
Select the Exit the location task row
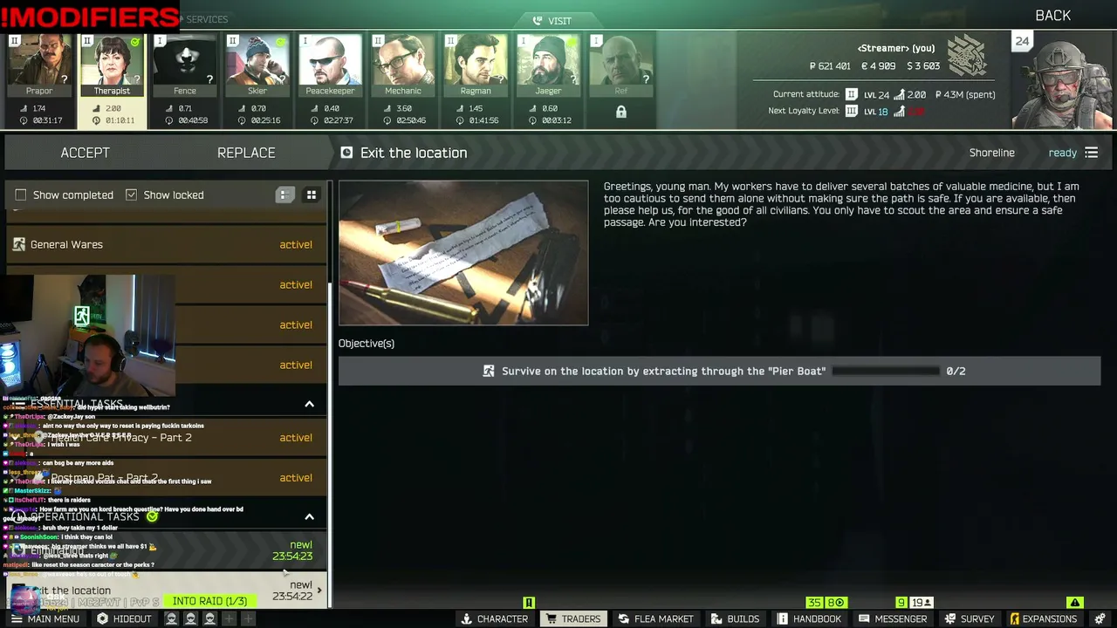(166, 590)
